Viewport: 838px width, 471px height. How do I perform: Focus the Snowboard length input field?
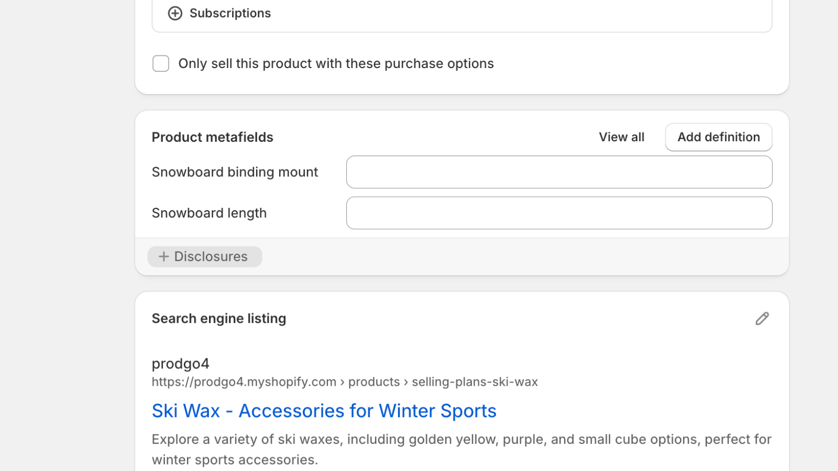click(x=559, y=213)
